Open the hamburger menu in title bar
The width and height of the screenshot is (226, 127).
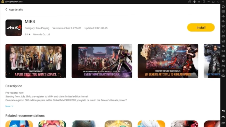[199, 2]
